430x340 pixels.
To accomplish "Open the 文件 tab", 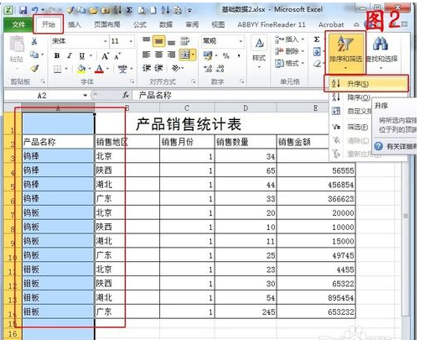I will pyautogui.click(x=18, y=24).
